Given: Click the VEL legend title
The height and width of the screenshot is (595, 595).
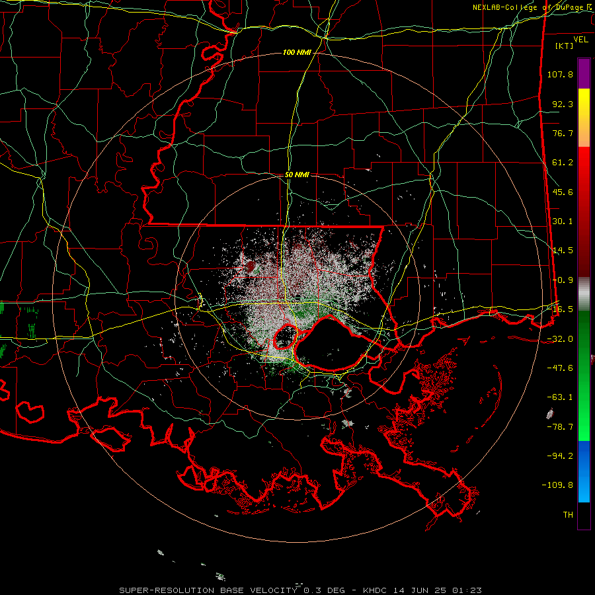Looking at the screenshot, I should tap(581, 40).
